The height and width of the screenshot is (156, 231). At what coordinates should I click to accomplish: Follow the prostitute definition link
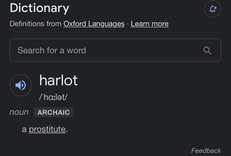pos(47,129)
